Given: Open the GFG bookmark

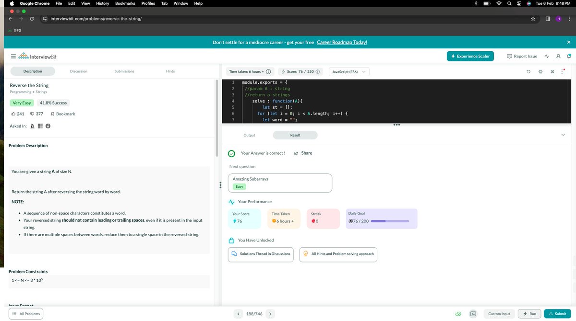Looking at the screenshot, I should coord(14,31).
